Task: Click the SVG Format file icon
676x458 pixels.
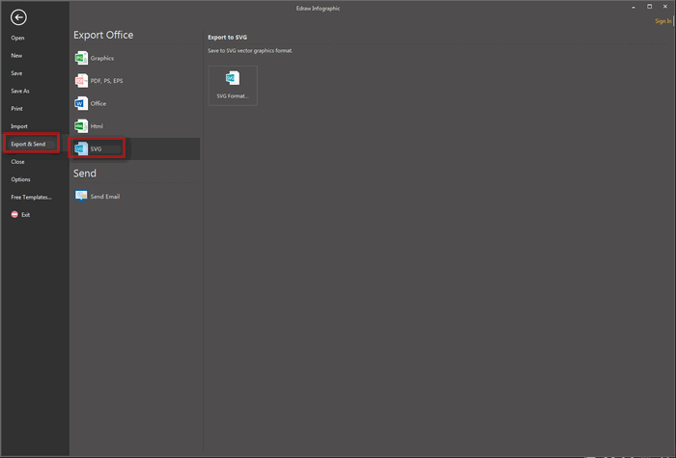Action: tap(233, 78)
